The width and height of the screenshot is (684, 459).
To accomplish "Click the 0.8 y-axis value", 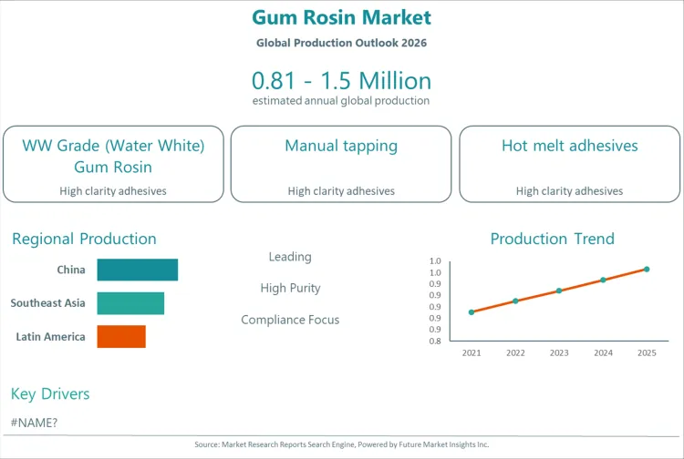I will point(435,341).
